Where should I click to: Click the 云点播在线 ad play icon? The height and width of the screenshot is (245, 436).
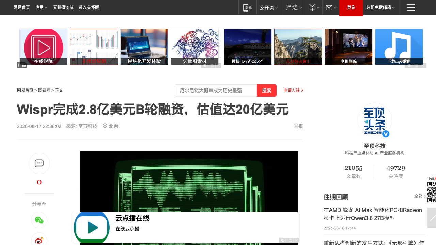click(92, 228)
